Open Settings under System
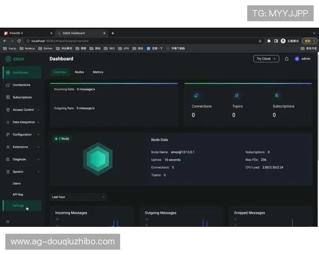 [19, 206]
